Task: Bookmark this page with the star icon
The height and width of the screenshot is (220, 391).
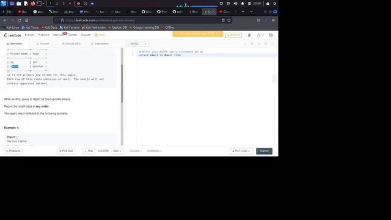Action: [x=229, y=20]
